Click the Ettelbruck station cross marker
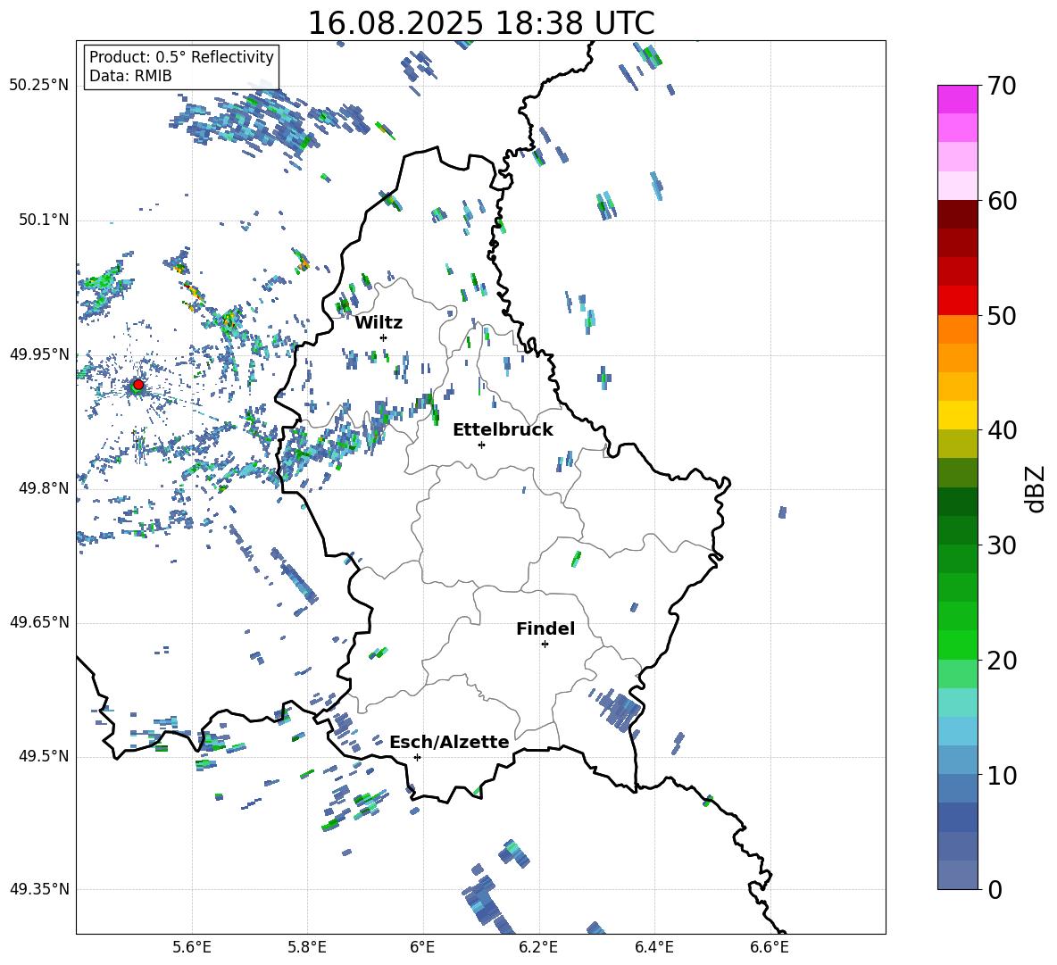Image resolution: width=1057 pixels, height=965 pixels. (481, 445)
